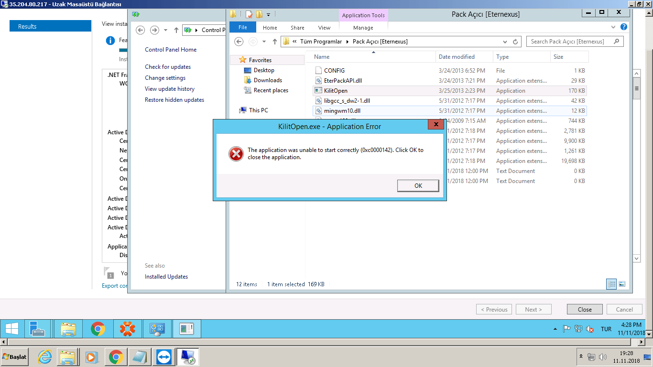This screenshot has width=653, height=367.
Task: Open Installed Updates under See also
Action: pyautogui.click(x=166, y=277)
